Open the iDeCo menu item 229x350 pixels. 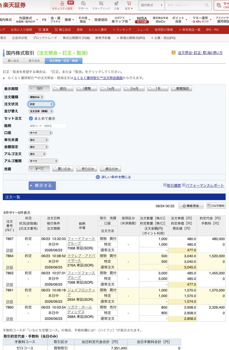pyautogui.click(x=160, y=20)
